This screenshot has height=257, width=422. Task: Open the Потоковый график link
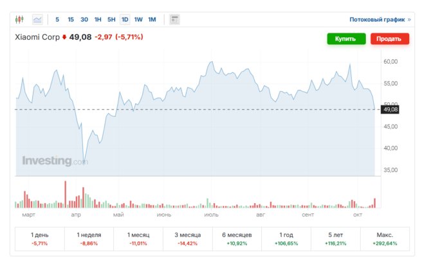(380, 19)
